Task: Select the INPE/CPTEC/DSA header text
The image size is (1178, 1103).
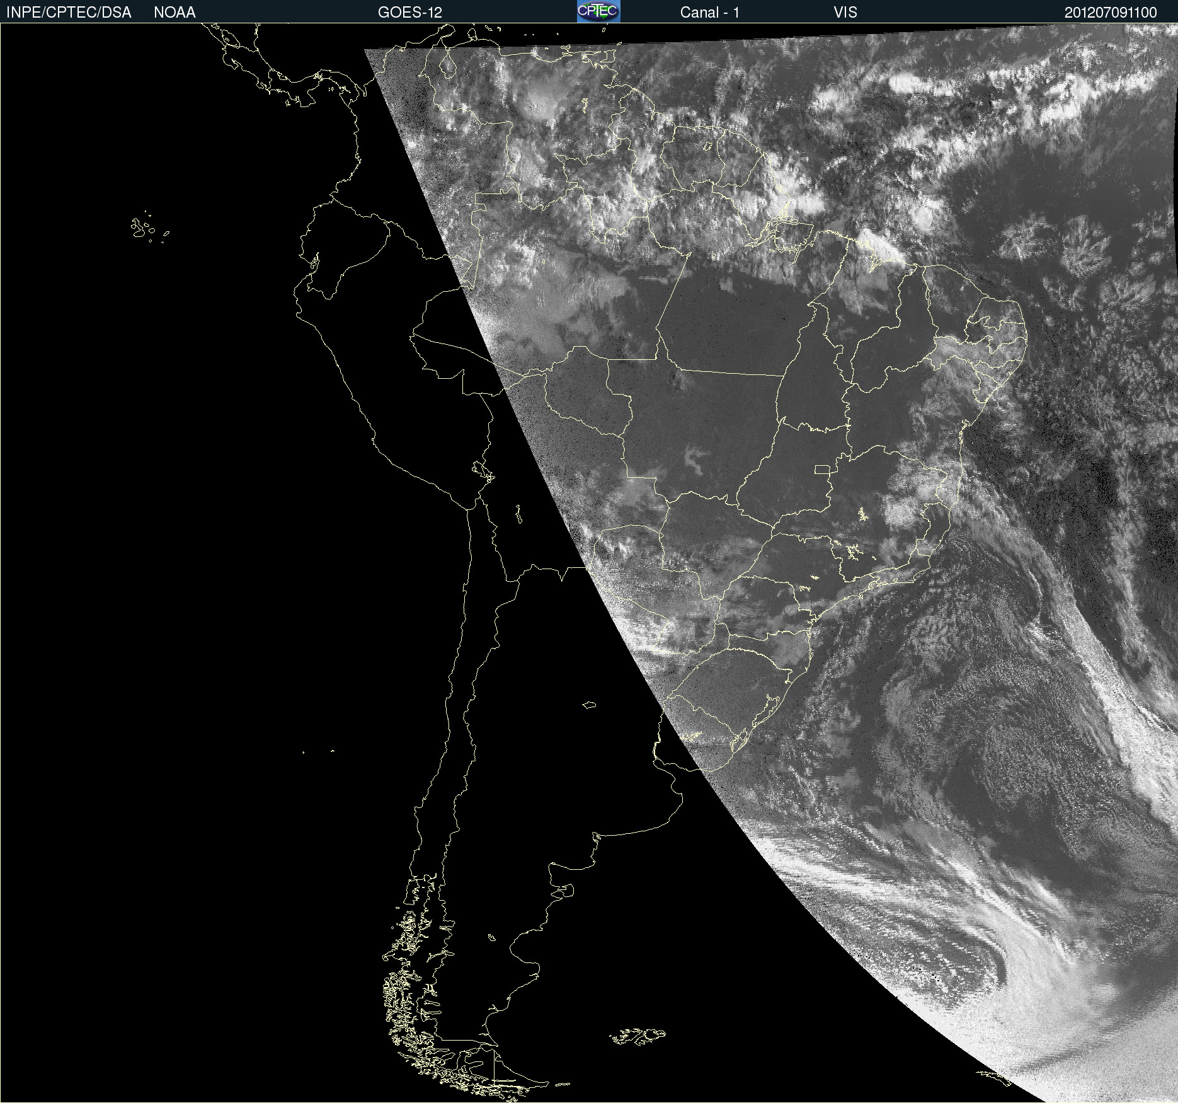Action: coord(69,13)
